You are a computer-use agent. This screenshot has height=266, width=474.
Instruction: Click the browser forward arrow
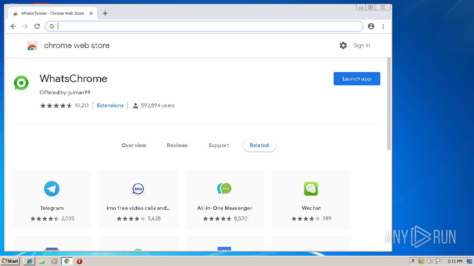(x=25, y=26)
